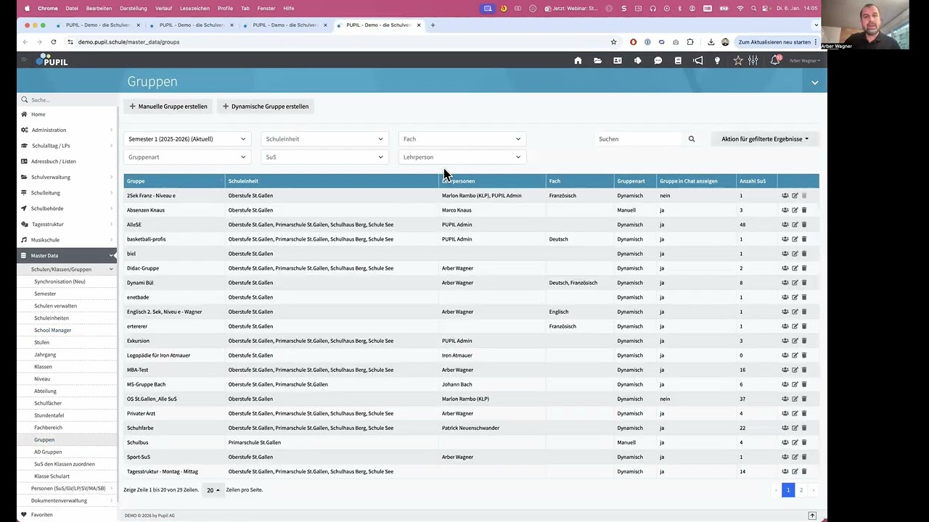This screenshot has width=929, height=522.
Task: Delete the Privater Arzt group
Action: pyautogui.click(x=804, y=413)
